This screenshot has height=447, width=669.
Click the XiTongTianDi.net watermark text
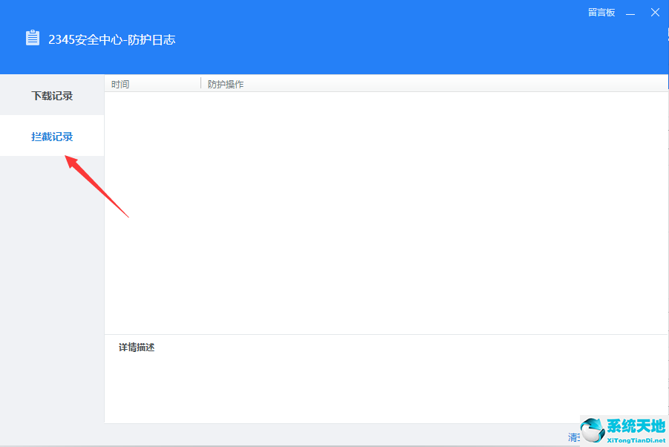click(x=638, y=440)
